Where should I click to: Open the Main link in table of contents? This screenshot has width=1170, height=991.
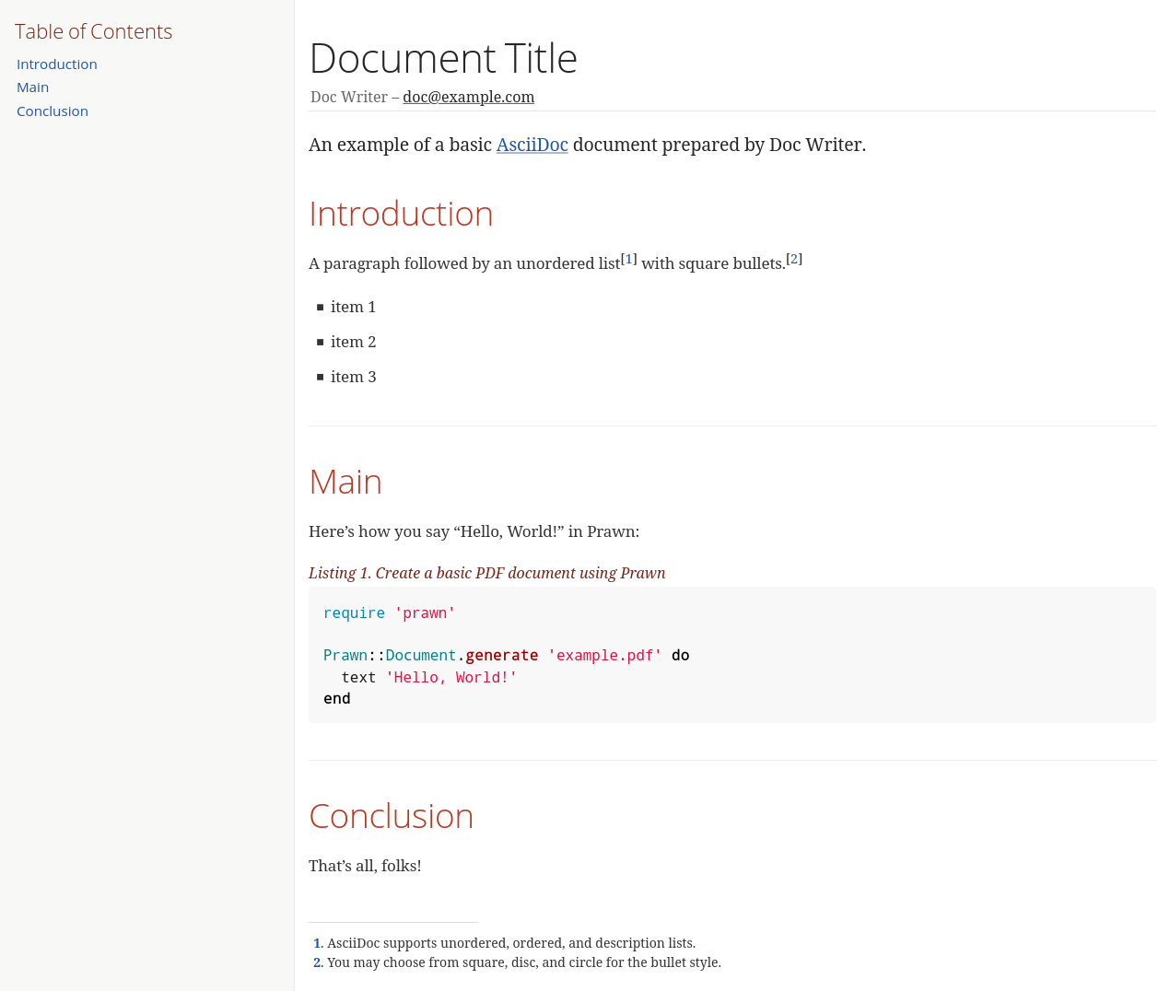[33, 87]
